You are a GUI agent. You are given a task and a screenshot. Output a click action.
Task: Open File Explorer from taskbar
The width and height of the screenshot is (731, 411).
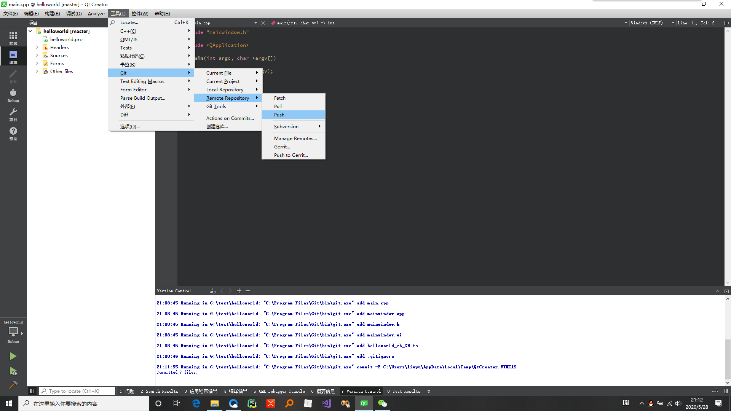tap(215, 403)
